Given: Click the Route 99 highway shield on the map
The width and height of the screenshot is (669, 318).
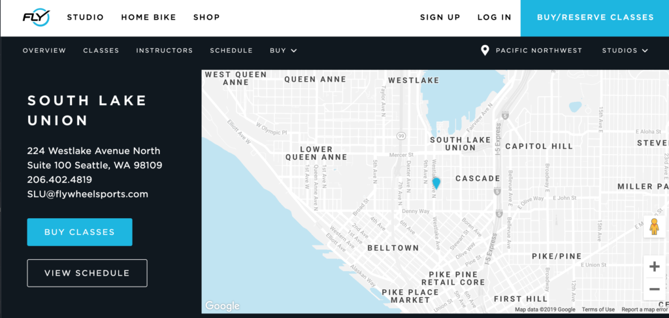Looking at the screenshot, I should pos(401,136).
